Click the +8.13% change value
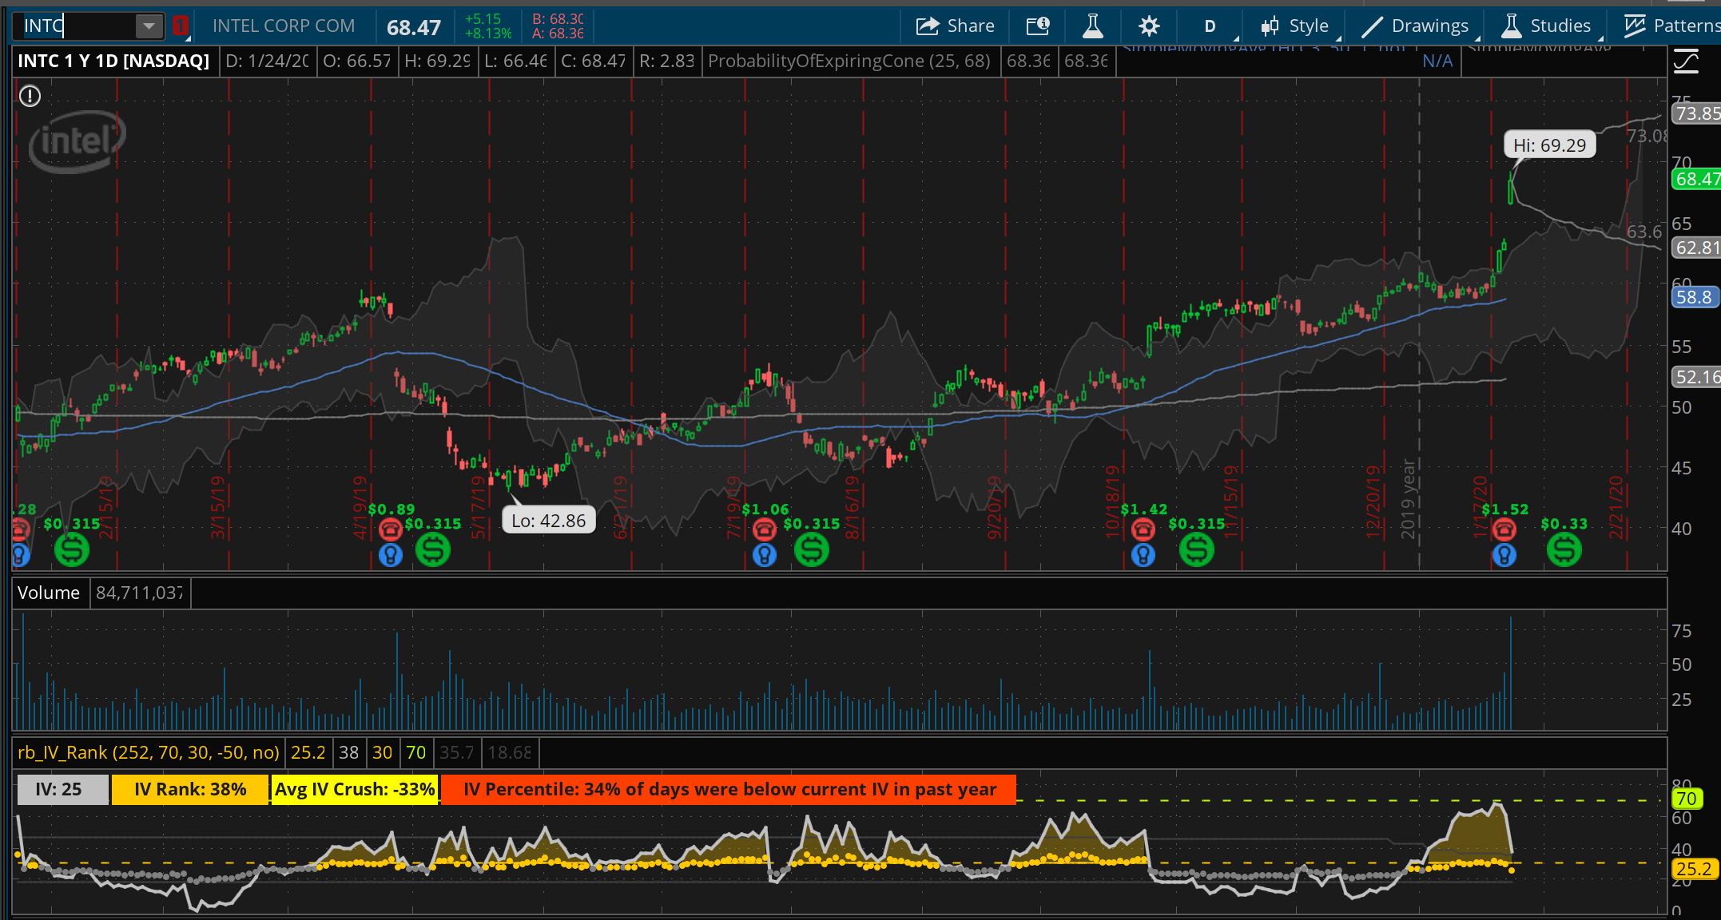The width and height of the screenshot is (1721, 920). tap(488, 34)
